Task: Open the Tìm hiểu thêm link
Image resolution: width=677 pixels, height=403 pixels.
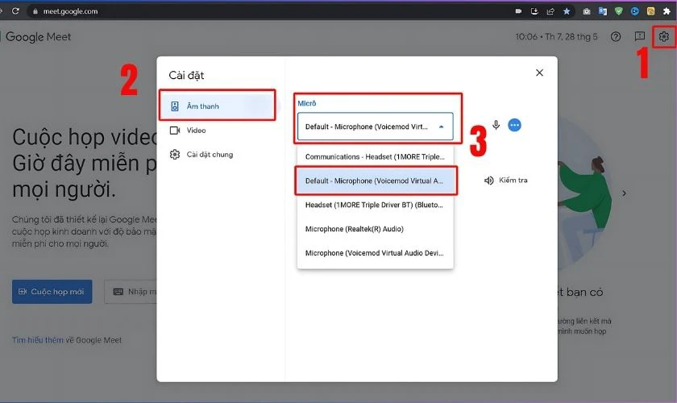Action: pos(38,340)
